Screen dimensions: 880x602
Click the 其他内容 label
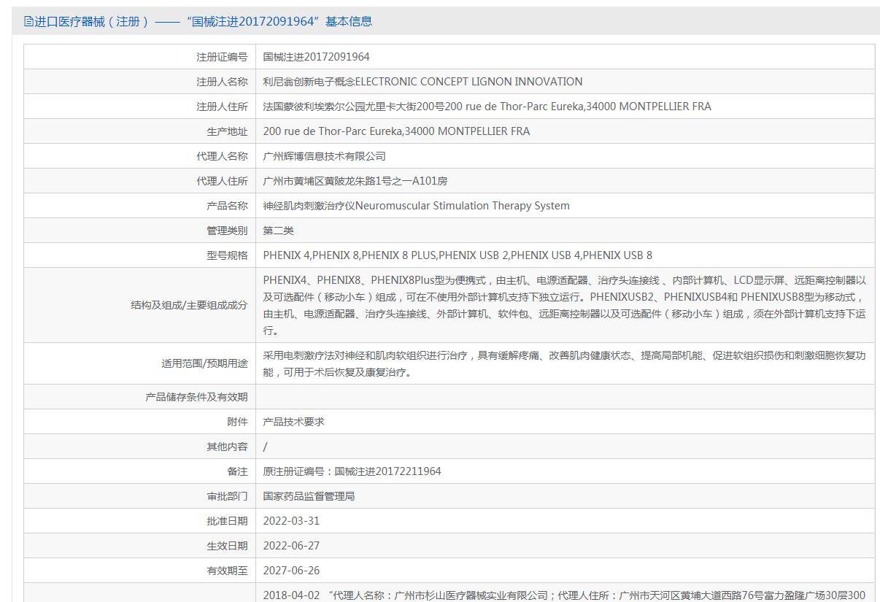[x=227, y=447]
